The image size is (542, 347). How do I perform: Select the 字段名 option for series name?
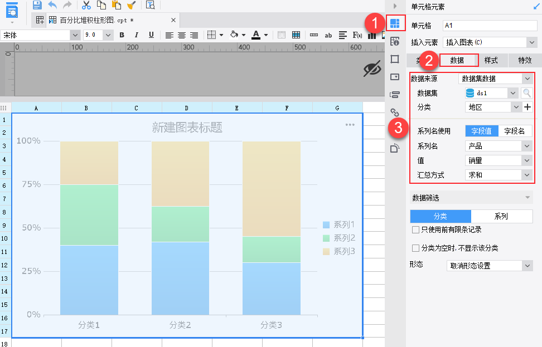tap(514, 131)
